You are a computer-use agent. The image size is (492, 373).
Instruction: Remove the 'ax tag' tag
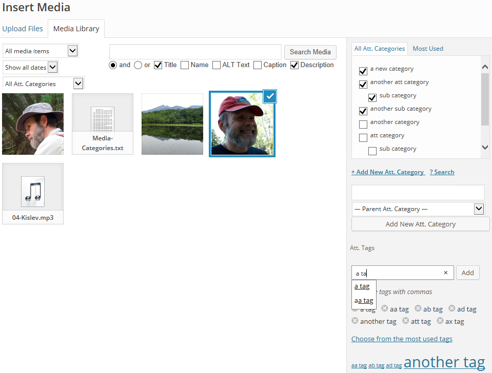click(440, 321)
